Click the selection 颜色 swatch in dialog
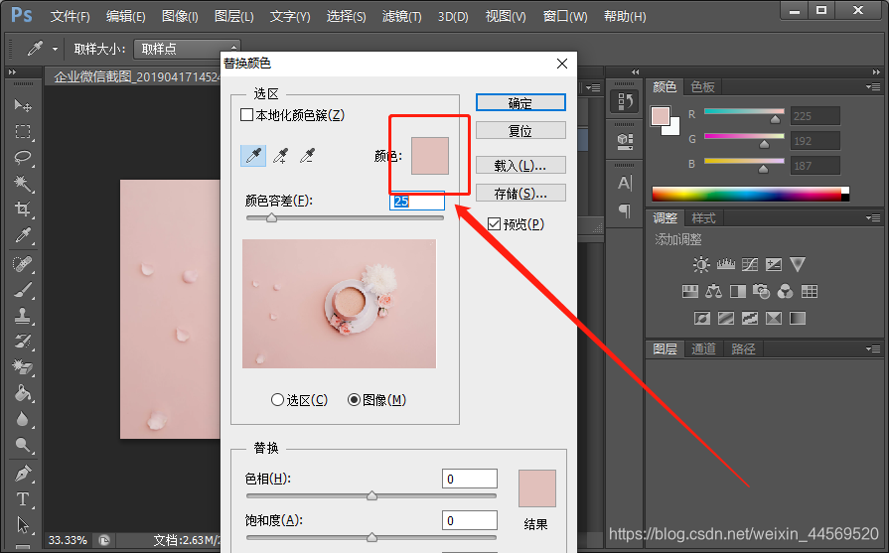 pos(430,155)
